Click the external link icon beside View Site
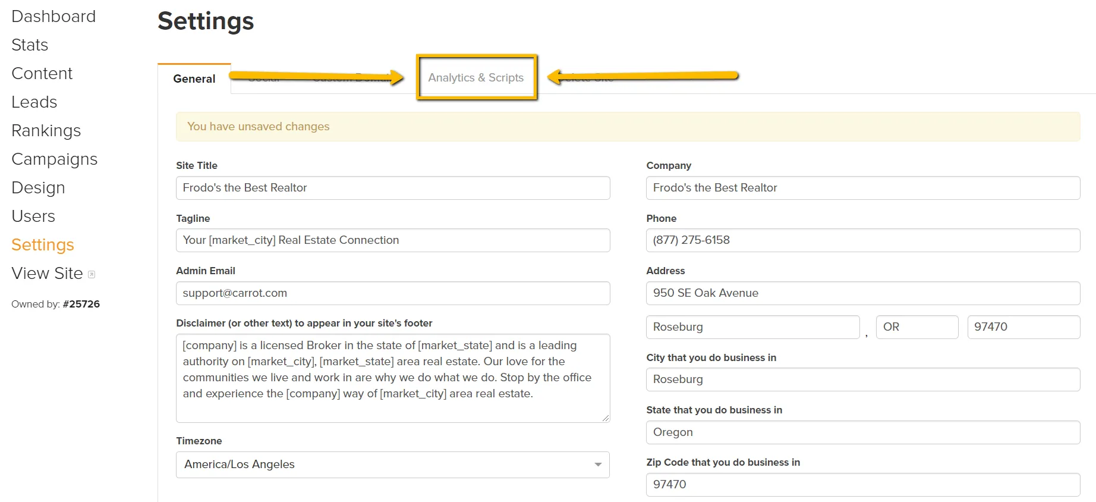Image resolution: width=1096 pixels, height=502 pixels. tap(92, 275)
